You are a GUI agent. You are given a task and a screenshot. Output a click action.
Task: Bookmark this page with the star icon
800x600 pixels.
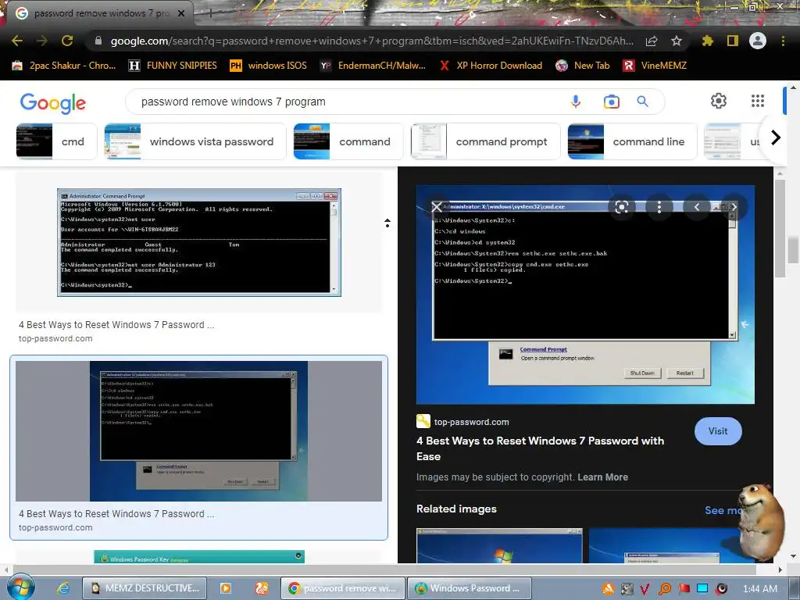coord(677,41)
